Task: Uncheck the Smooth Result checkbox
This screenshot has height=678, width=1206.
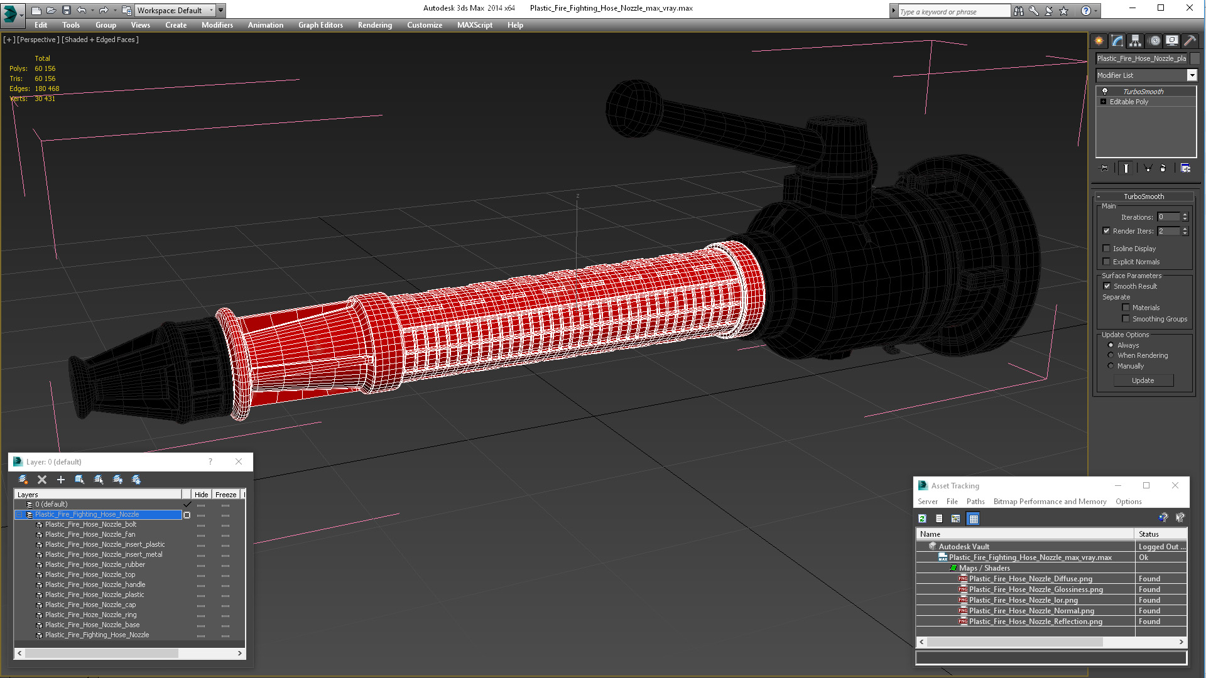Action: [x=1107, y=286]
